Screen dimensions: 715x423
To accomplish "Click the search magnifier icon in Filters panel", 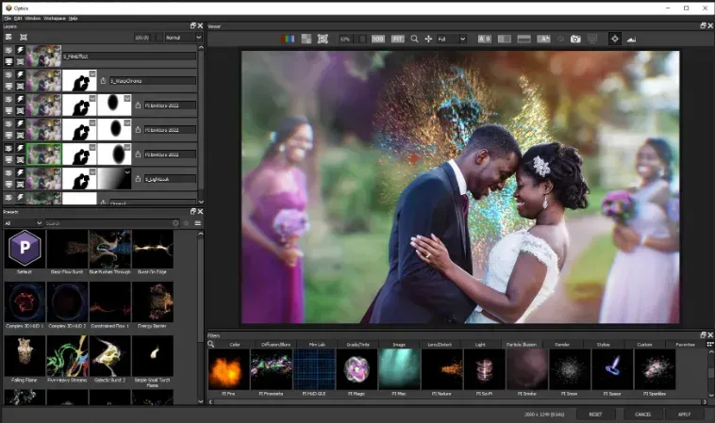I will click(211, 344).
